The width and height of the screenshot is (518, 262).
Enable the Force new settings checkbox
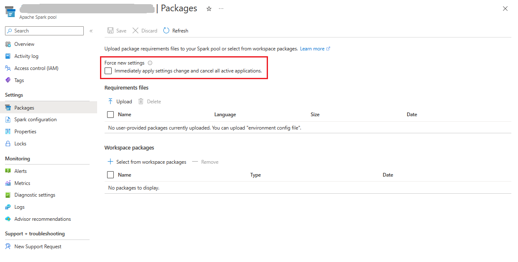(108, 71)
